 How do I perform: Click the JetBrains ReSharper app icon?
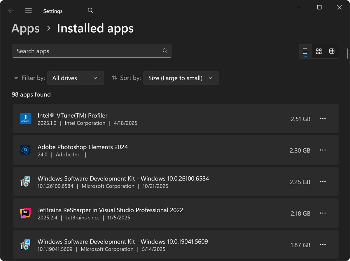25,213
